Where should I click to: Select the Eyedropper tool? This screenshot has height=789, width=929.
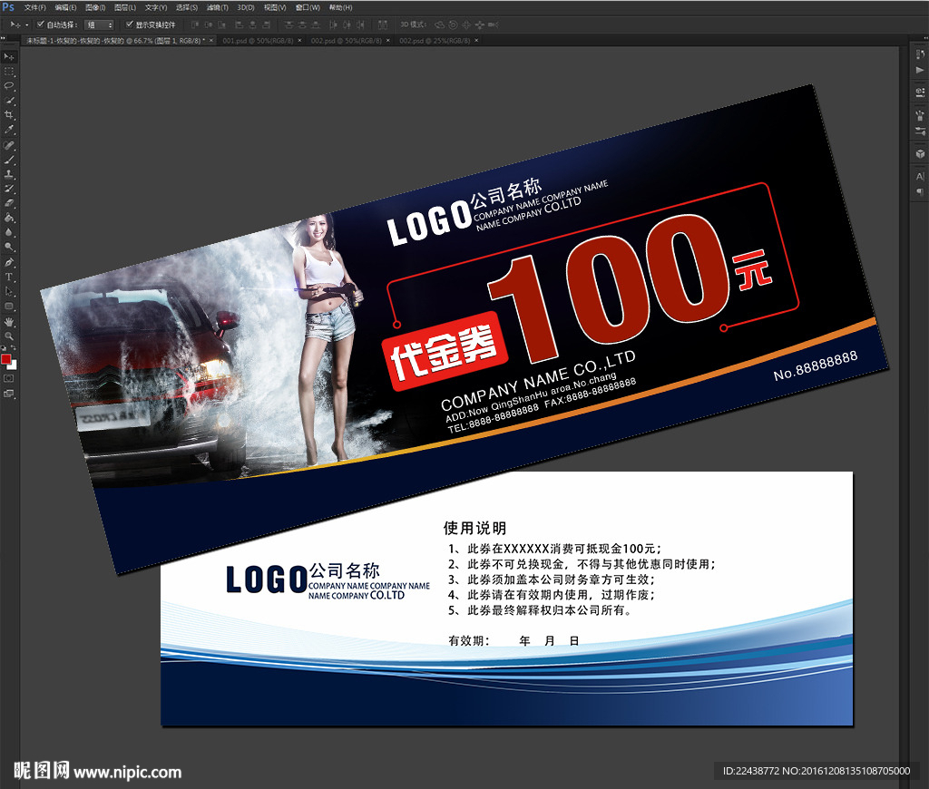(9, 130)
